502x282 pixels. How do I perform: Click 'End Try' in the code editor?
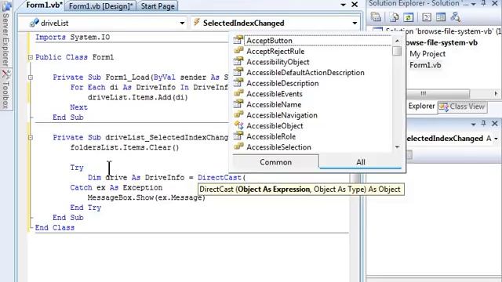[85, 208]
